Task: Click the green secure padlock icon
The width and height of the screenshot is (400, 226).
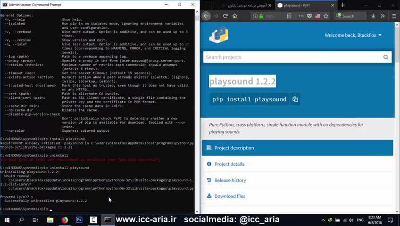Action: point(261,16)
